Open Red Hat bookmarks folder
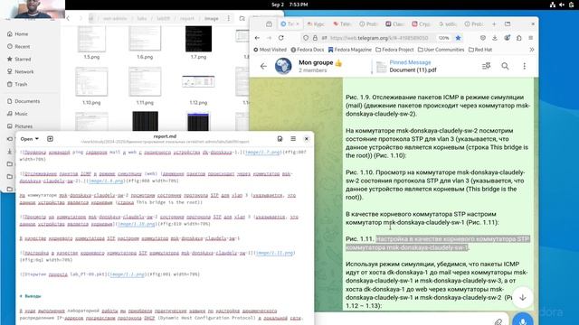 pos(480,50)
